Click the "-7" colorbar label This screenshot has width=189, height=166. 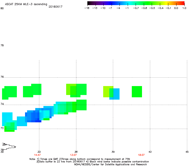pos(110,8)
